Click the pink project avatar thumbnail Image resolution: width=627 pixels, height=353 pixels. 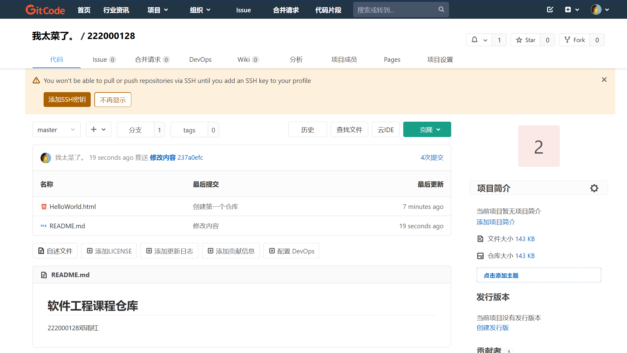pyautogui.click(x=538, y=146)
